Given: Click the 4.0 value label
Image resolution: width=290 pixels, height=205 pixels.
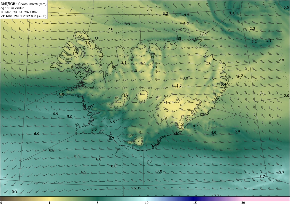Looking at the screenshot, I should 135,71.
